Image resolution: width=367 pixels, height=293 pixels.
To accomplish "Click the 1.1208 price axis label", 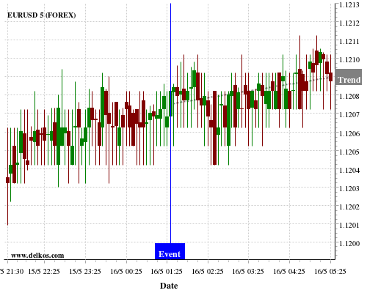I will (x=349, y=96).
